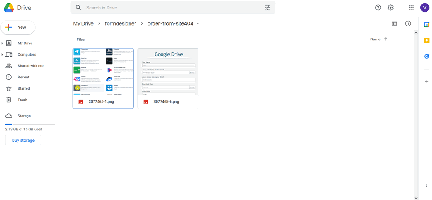Image resolution: width=432 pixels, height=200 pixels.
Task: Click the Starred star icon
Action: point(9,88)
